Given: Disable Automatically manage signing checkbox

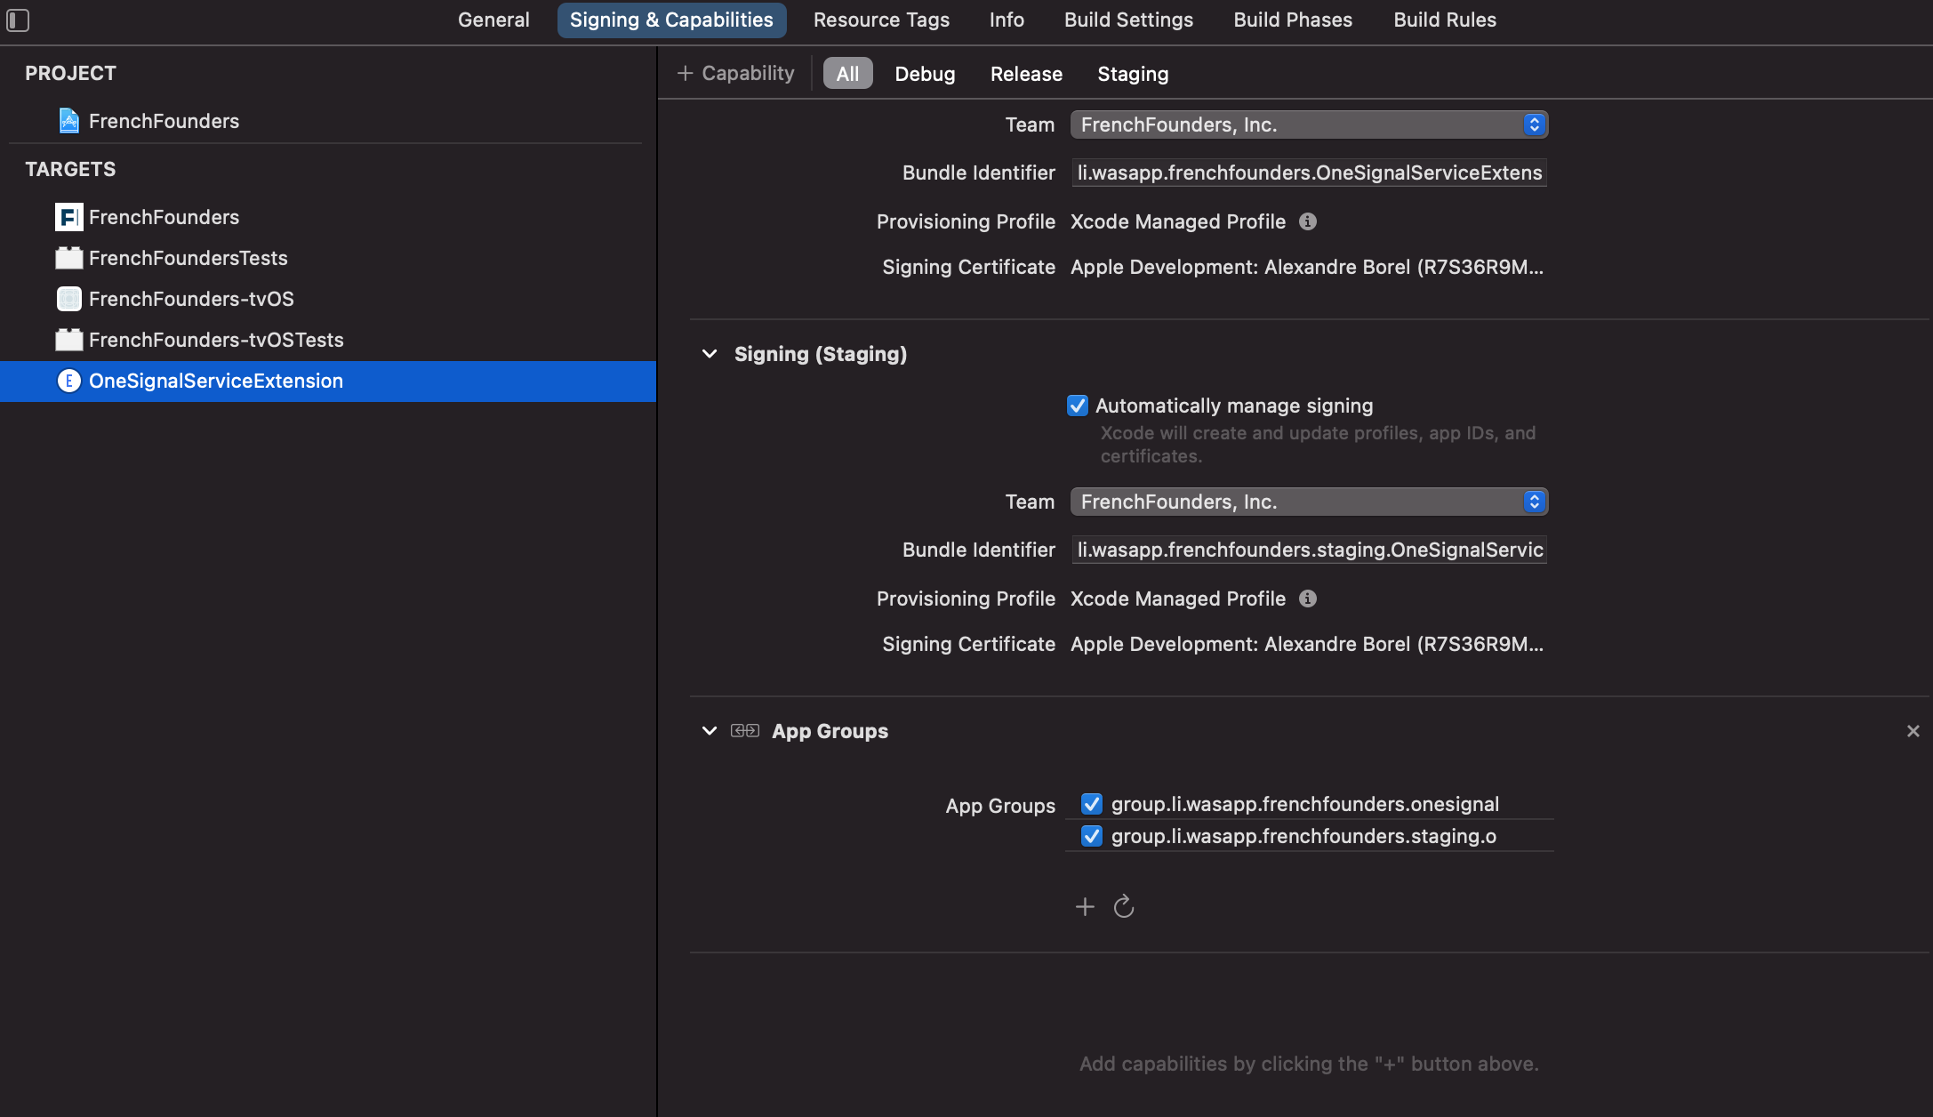Looking at the screenshot, I should click(x=1077, y=406).
